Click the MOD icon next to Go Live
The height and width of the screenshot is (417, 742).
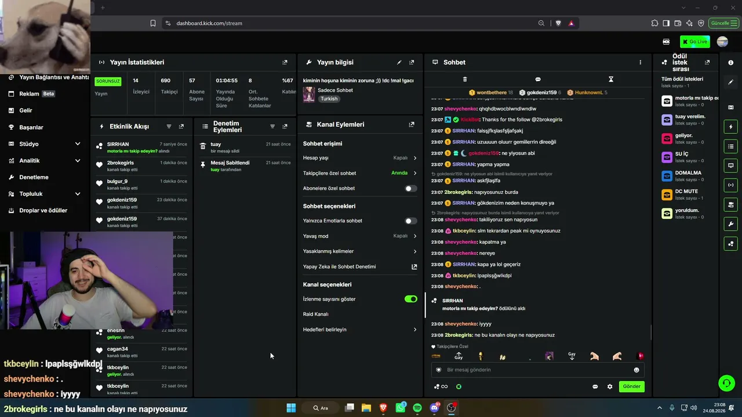[666, 42]
